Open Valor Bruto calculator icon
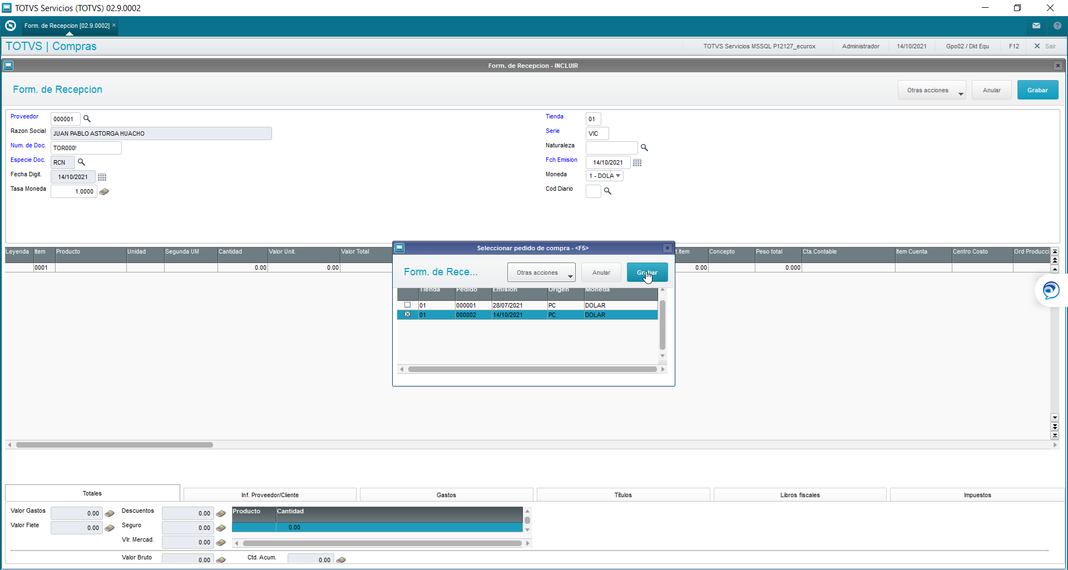 pos(221,560)
